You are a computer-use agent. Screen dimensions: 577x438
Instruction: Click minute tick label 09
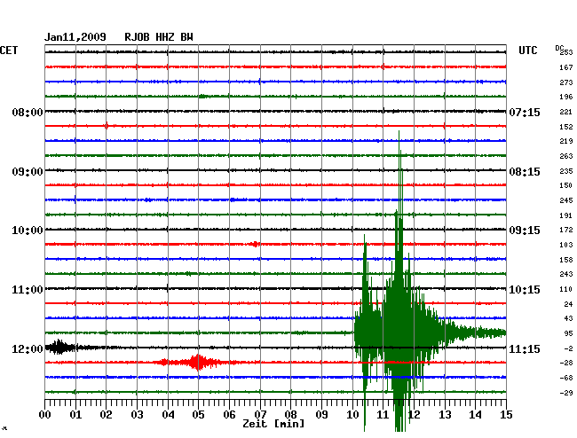[x=321, y=414]
